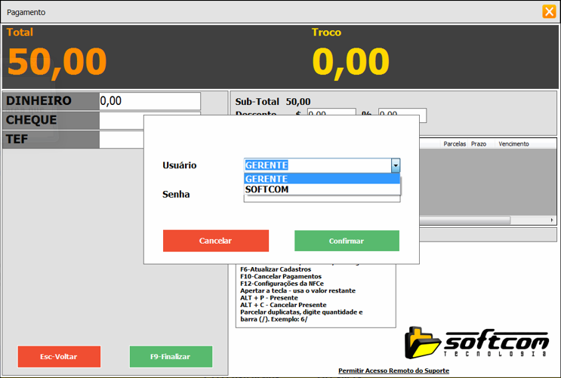Open Permitir Acesso Remoto do Suporte link
The image size is (561, 378).
pos(393,370)
